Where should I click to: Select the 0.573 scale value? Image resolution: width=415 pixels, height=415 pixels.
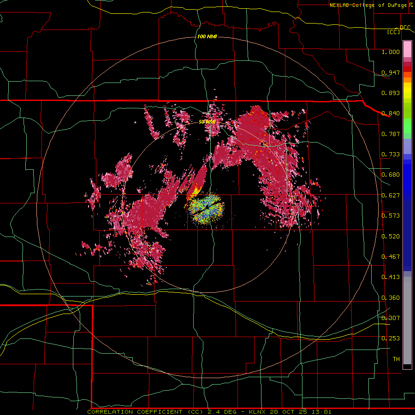point(391,216)
